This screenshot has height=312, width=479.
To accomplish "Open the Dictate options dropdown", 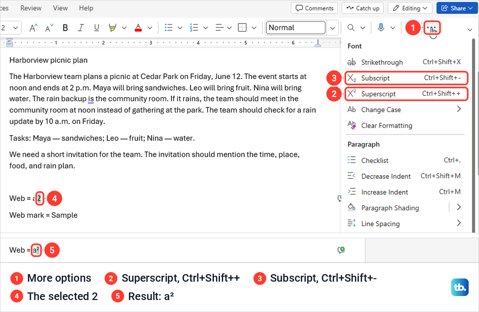I will 393,28.
